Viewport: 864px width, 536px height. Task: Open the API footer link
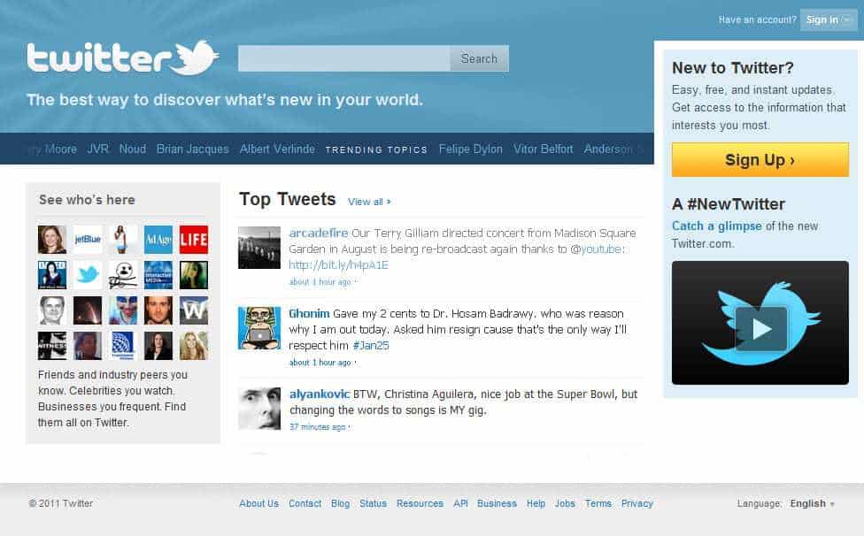pos(460,503)
